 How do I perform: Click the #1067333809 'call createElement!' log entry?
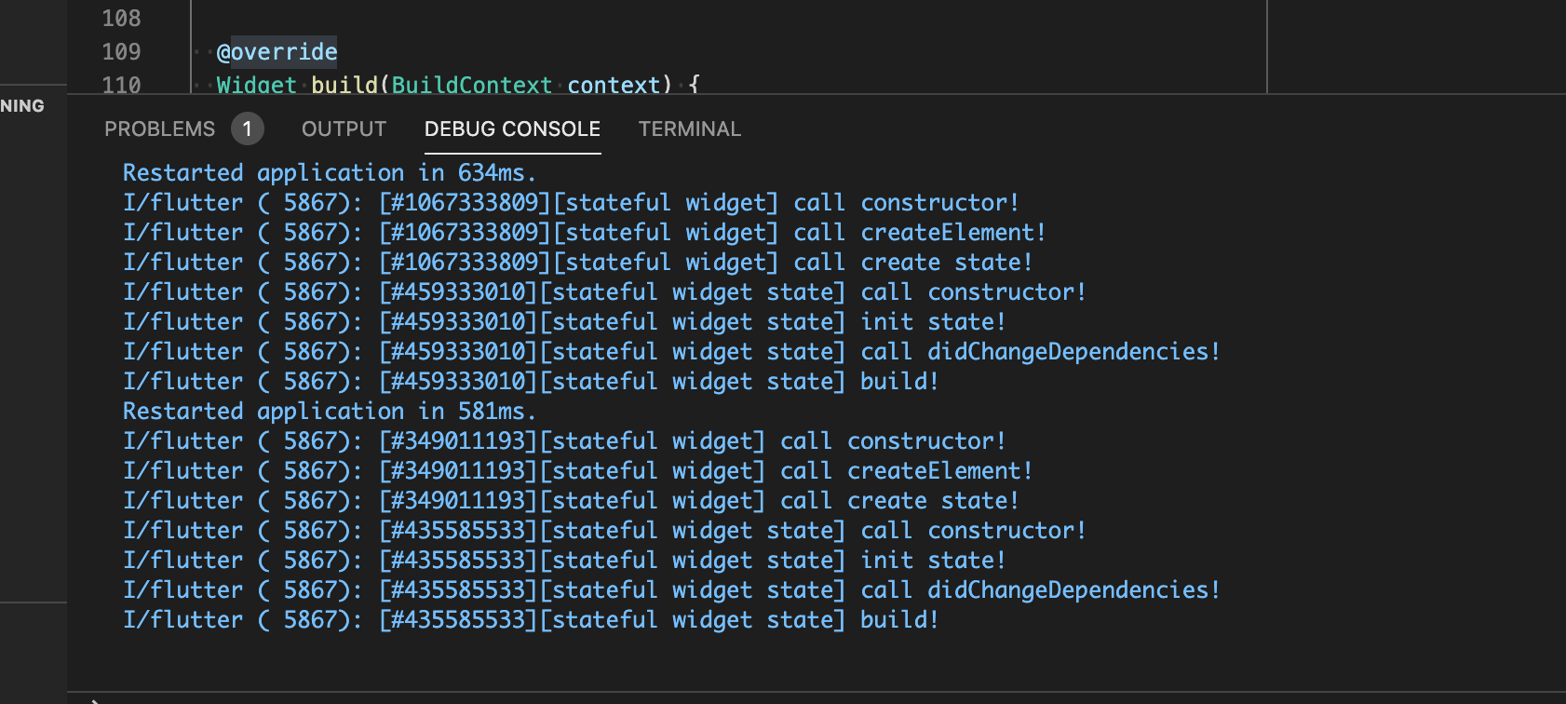pos(584,233)
